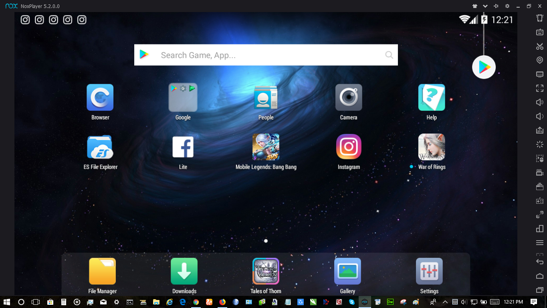Open Windows Action Center notifications
547x308 pixels.
(x=534, y=302)
